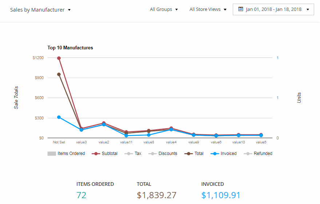Toggle Subtotal series in legend
This screenshot has width=320, height=204.
105,154
